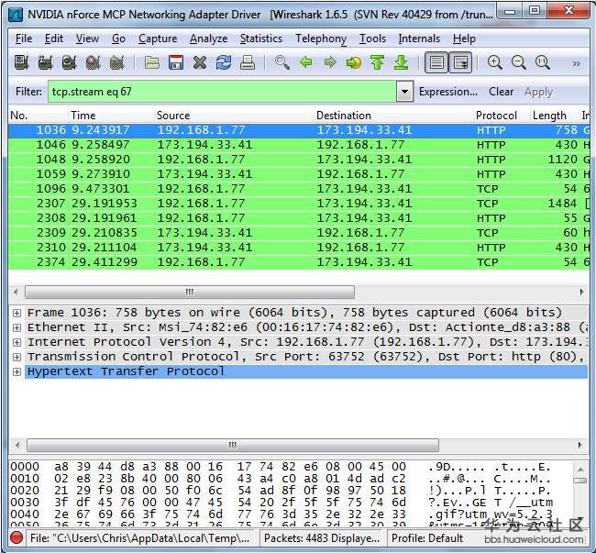The width and height of the screenshot is (596, 553).
Task: Expand Internet Protocol Version 4 node
Action: point(17,342)
